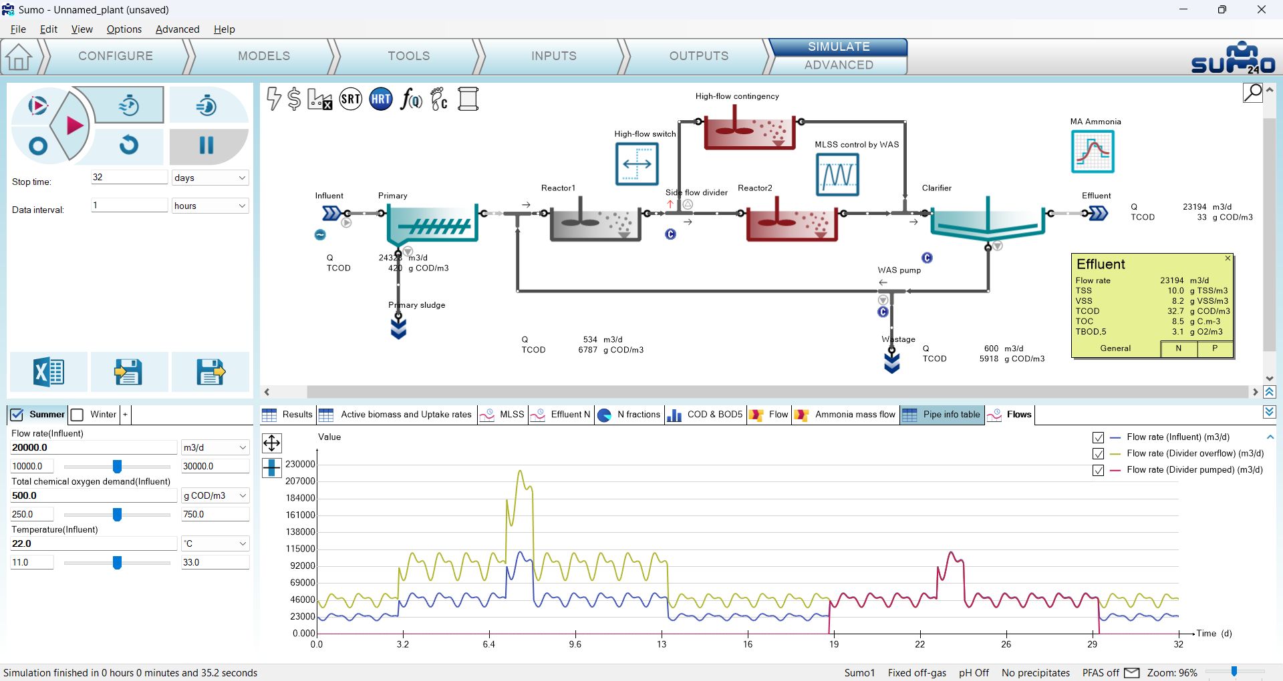Click the Primary sludge outlet icon
This screenshot has height=681, width=1283.
tap(399, 328)
